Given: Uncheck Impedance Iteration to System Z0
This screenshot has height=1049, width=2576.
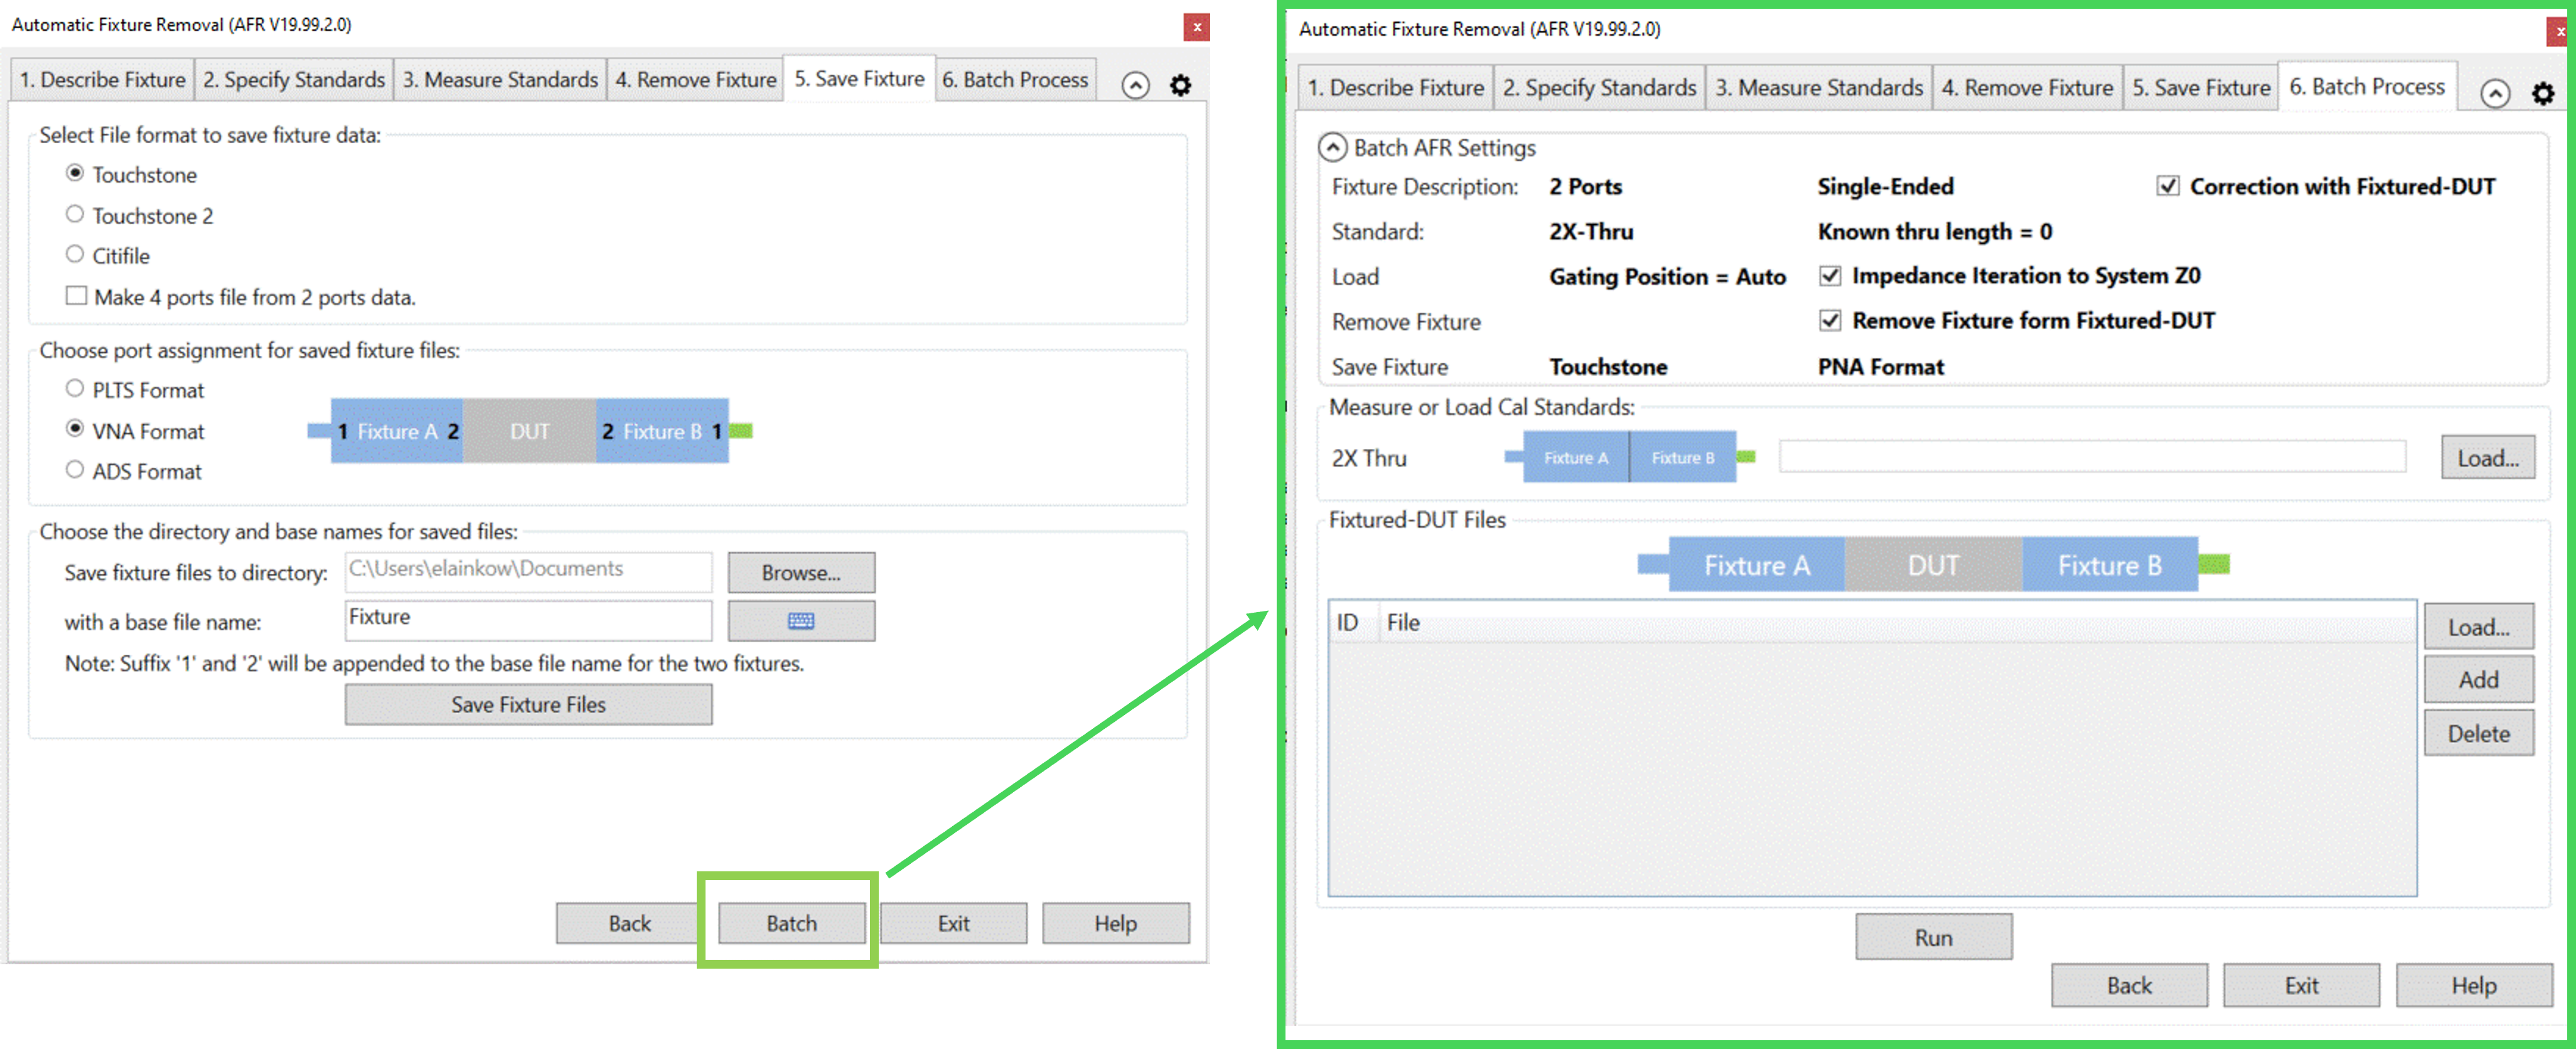Looking at the screenshot, I should coord(1830,276).
